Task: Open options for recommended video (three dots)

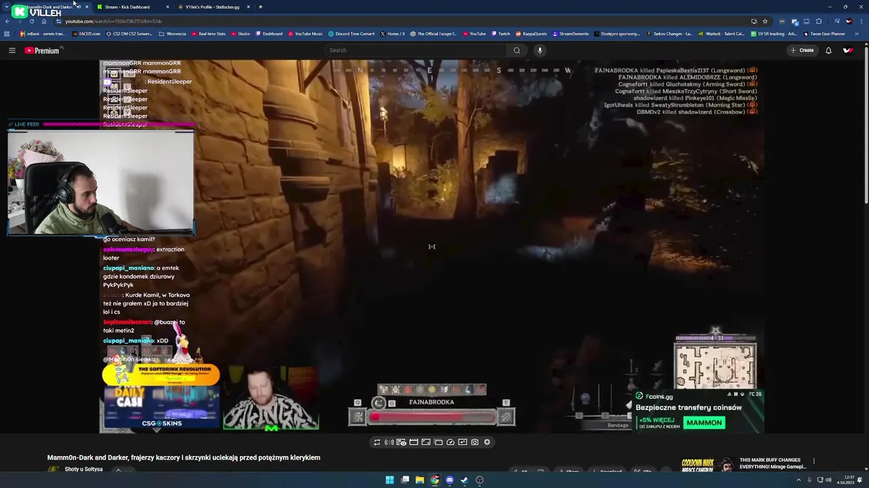Action: pos(813,461)
